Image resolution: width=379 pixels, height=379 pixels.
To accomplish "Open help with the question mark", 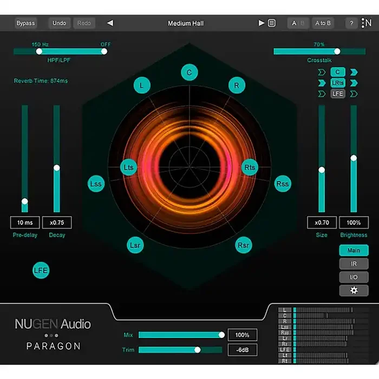I will [x=351, y=23].
